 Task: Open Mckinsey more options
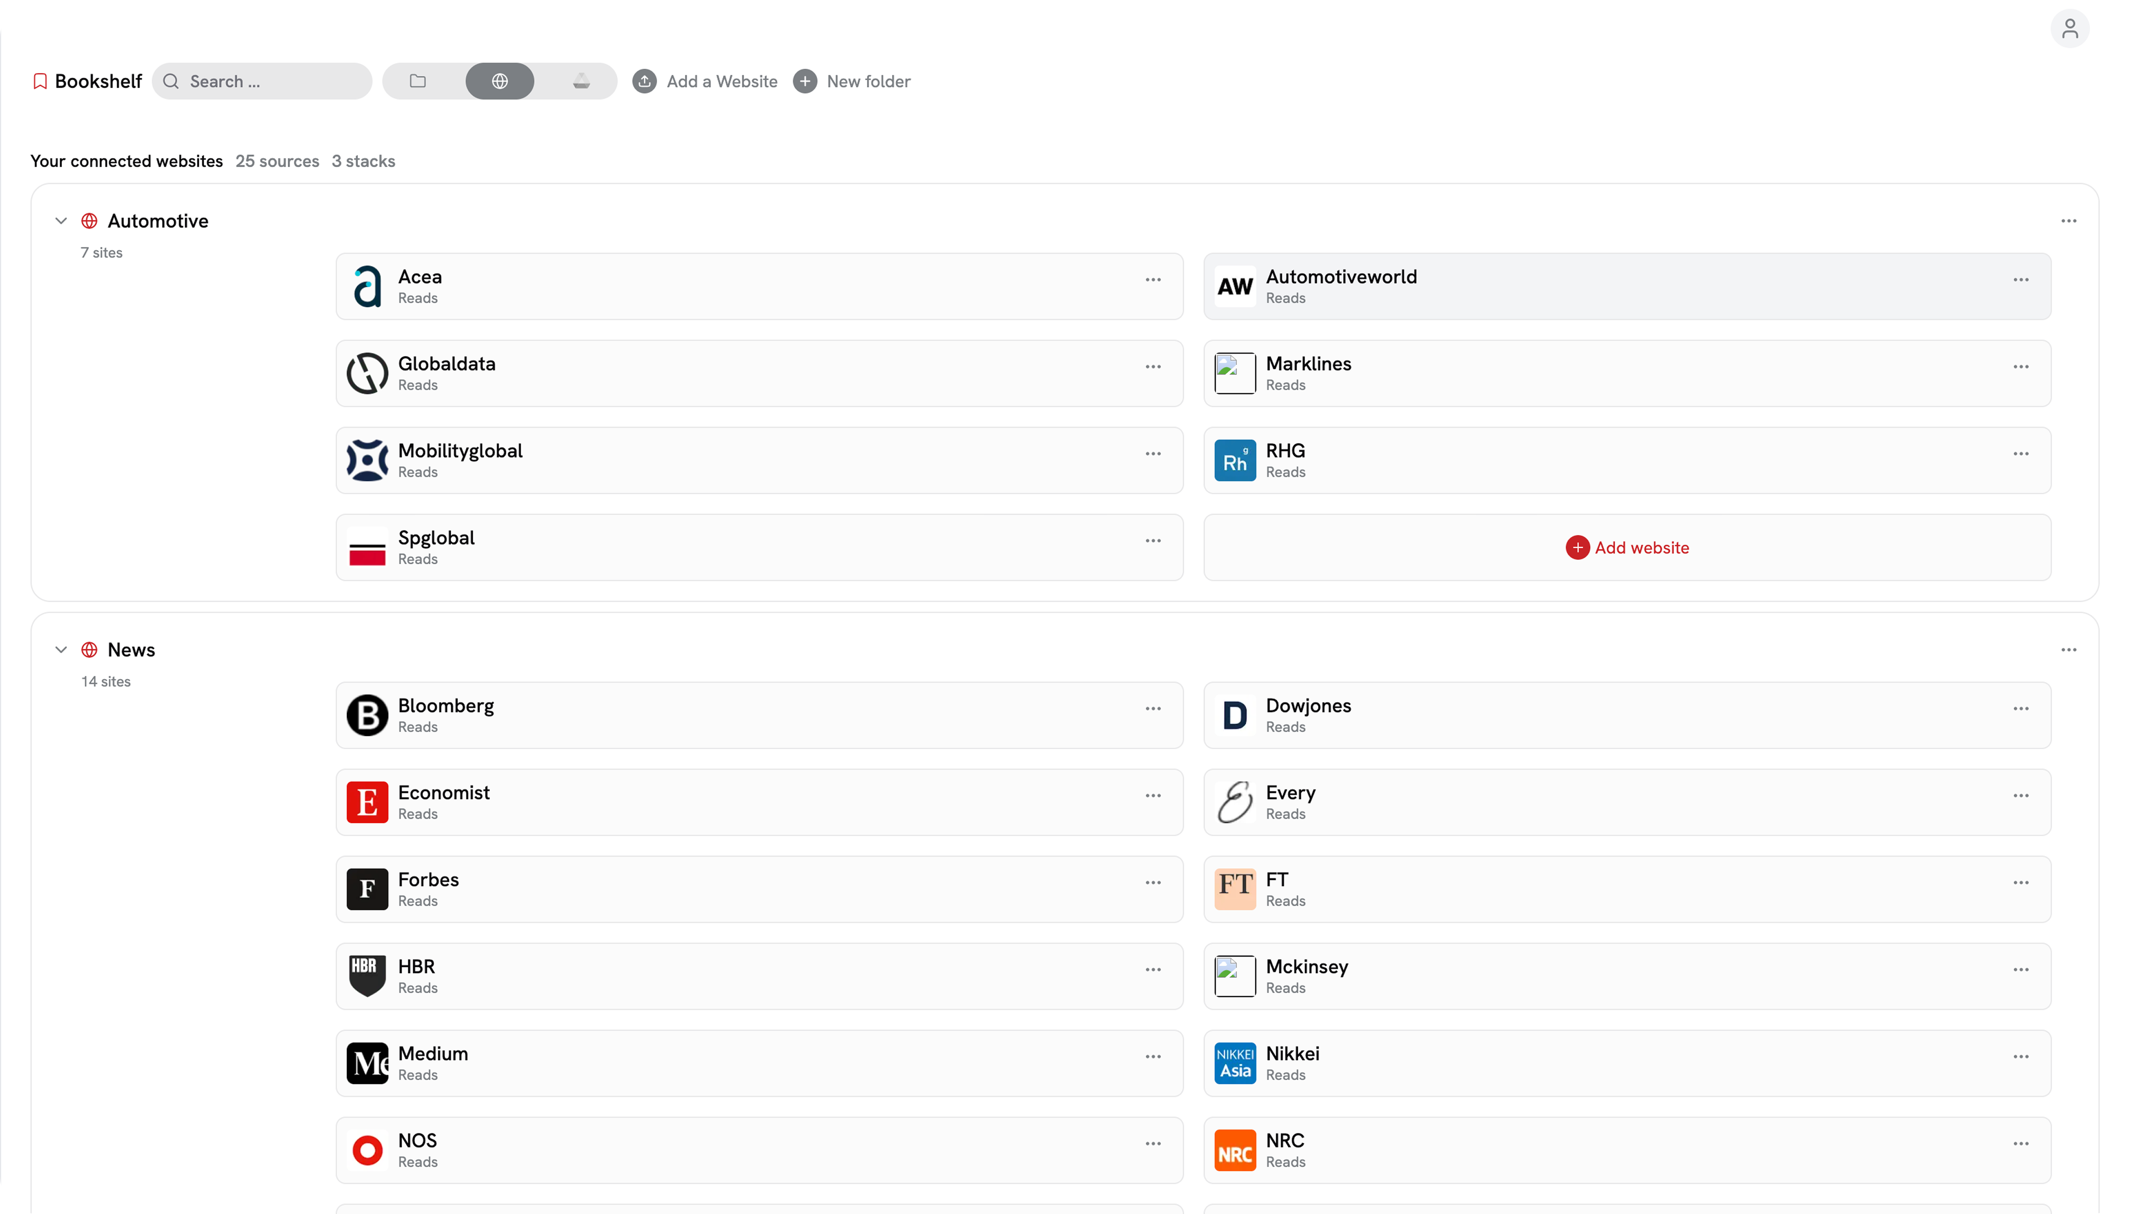coord(2020,969)
